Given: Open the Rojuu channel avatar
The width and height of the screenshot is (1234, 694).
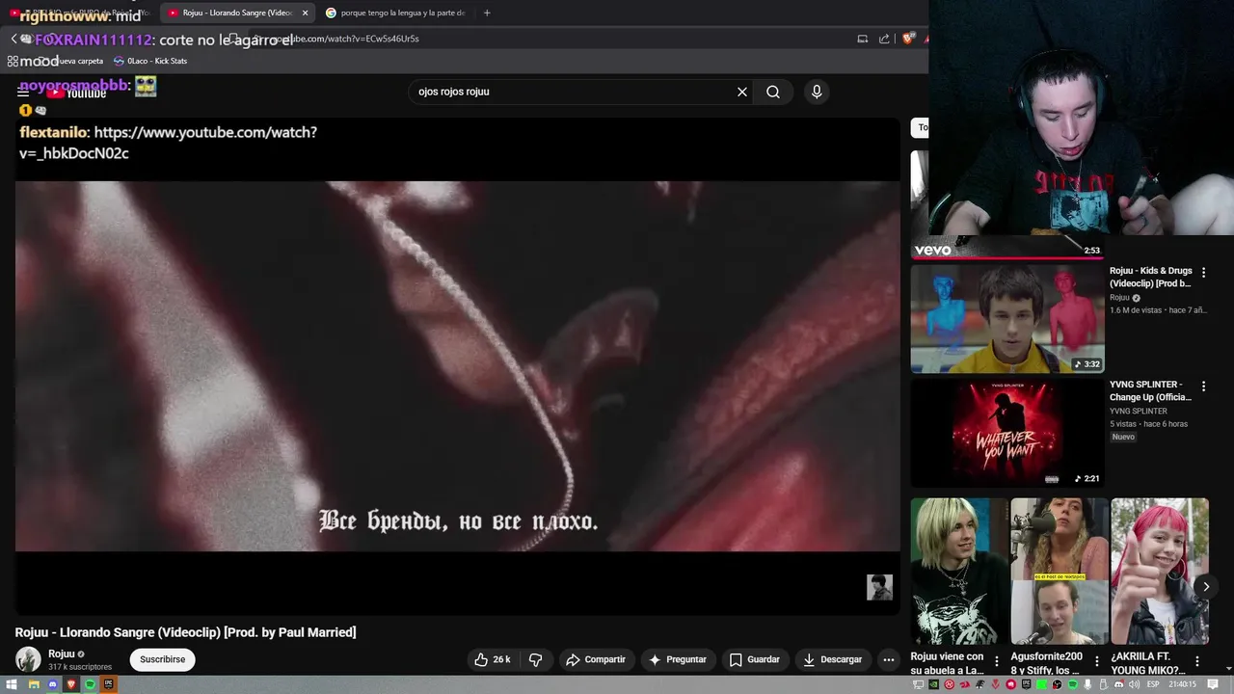Looking at the screenshot, I should (x=28, y=659).
